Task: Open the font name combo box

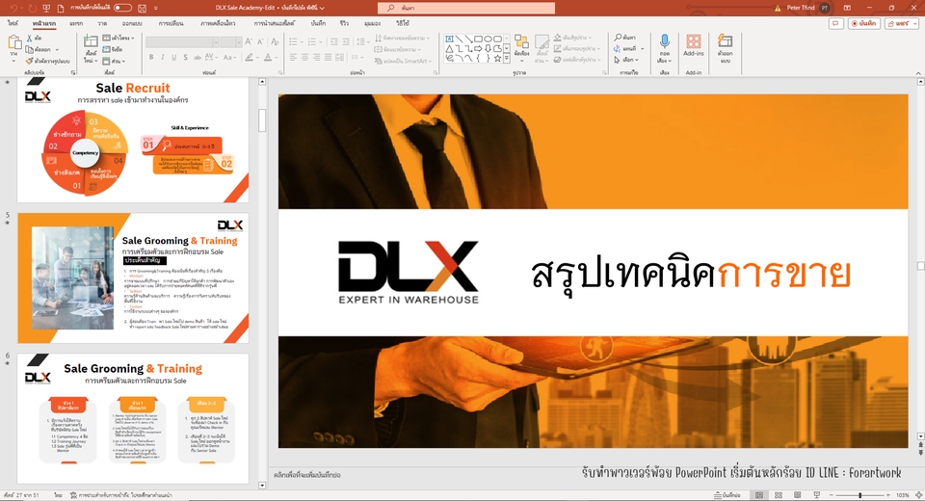Action: [x=182, y=41]
